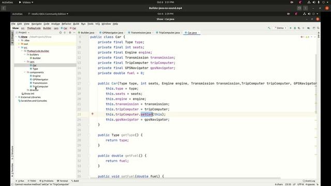Open Project Structure icon in toolbar

click(309, 28)
